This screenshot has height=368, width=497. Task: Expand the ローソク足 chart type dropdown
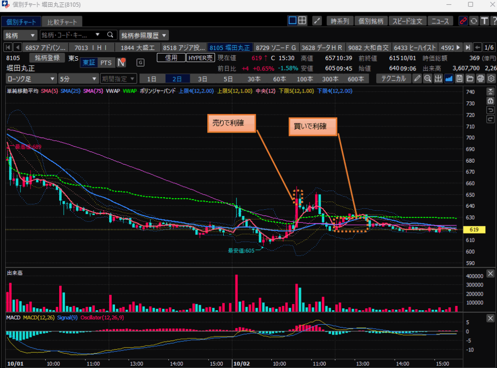32,79
